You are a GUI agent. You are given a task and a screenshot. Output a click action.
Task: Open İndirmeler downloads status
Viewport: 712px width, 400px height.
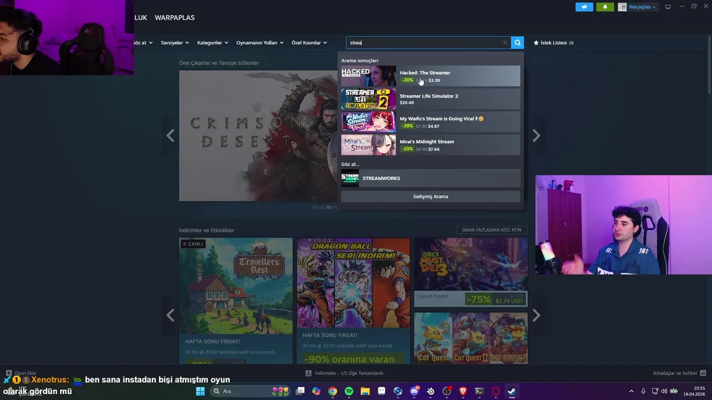[x=345, y=373]
